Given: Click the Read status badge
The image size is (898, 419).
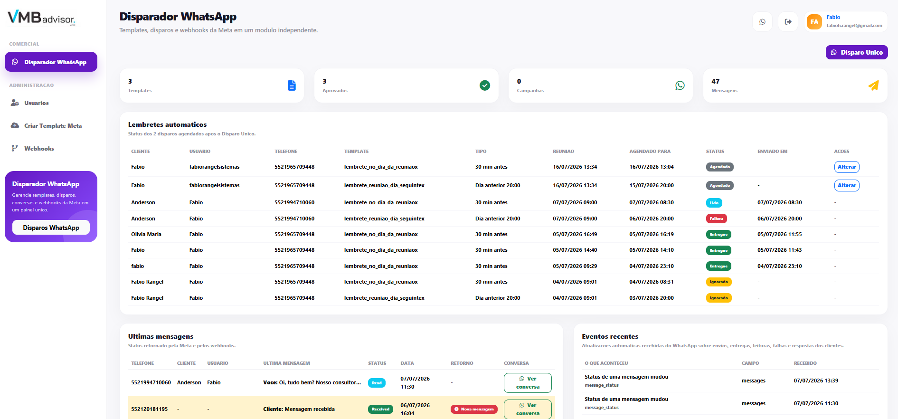Looking at the screenshot, I should 377,383.
